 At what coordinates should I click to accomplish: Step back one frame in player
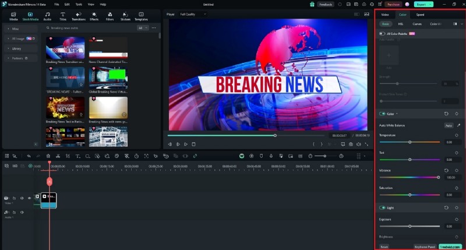tap(170, 144)
